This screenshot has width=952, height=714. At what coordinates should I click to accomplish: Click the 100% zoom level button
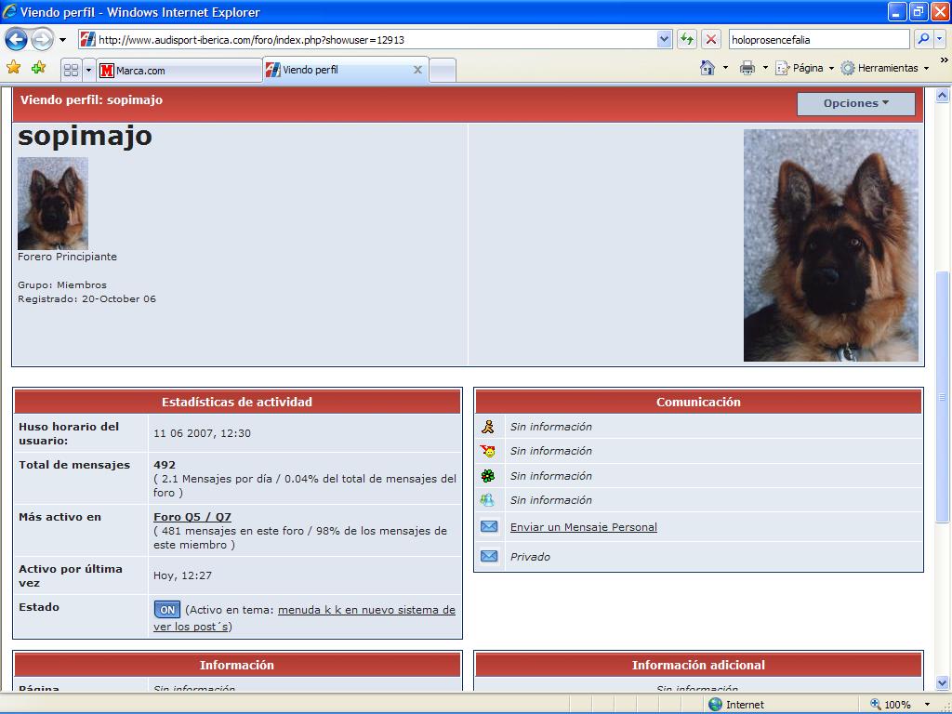click(892, 705)
